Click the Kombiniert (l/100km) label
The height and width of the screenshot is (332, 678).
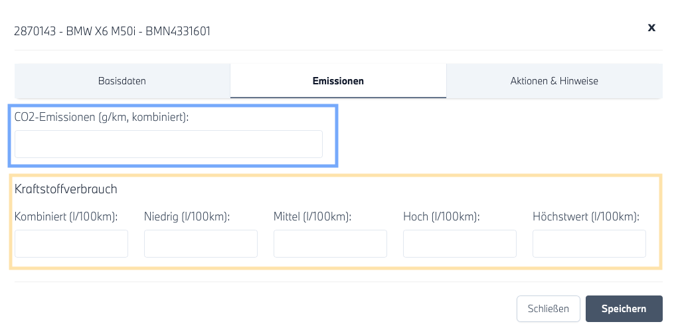(x=66, y=216)
